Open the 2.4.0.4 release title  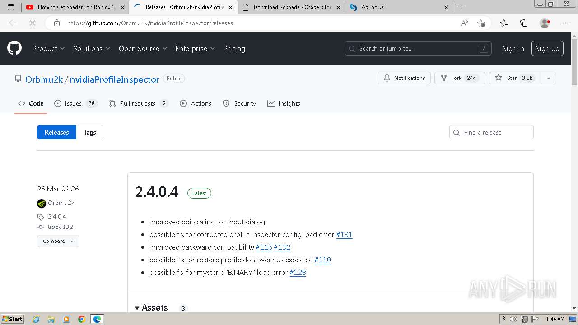[157, 192]
